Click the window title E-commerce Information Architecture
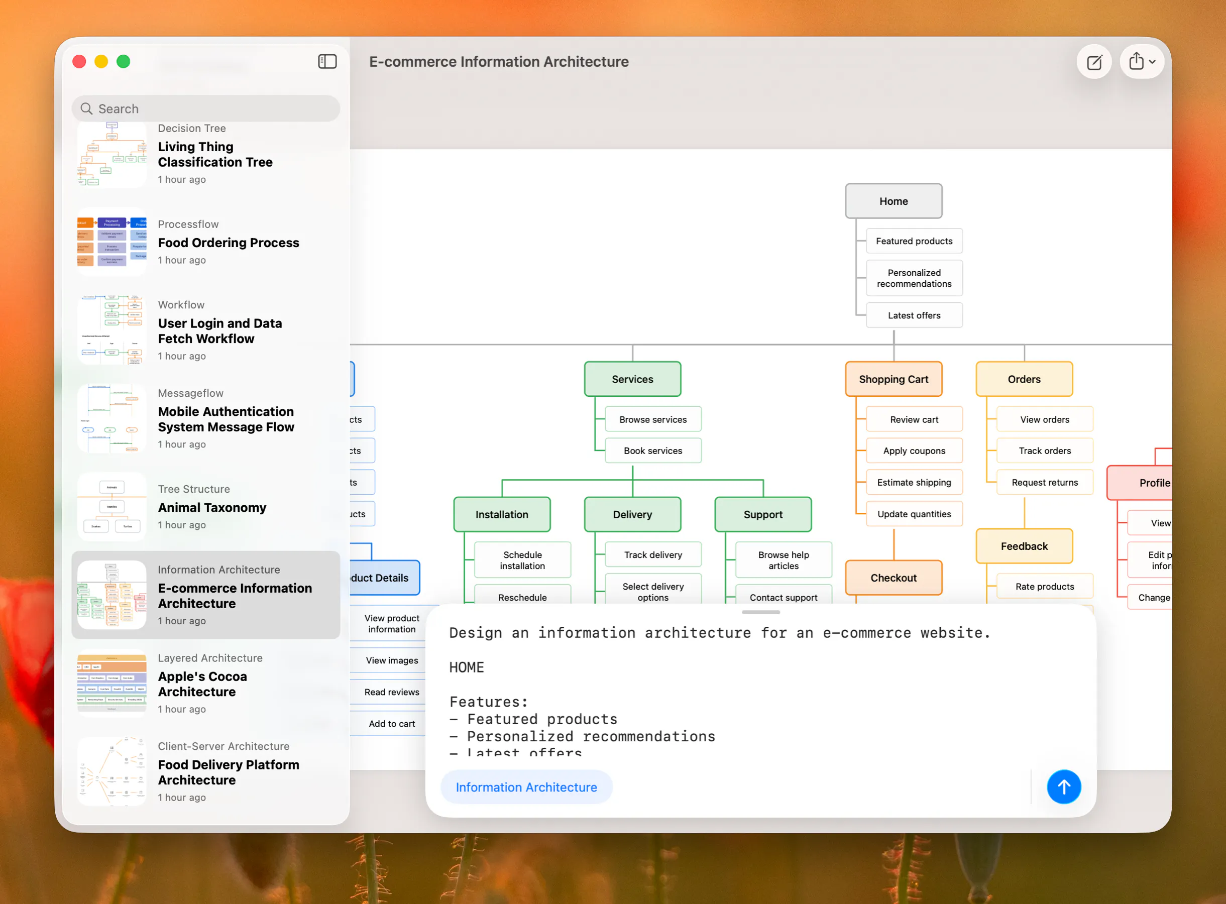This screenshot has width=1226, height=904. pos(499,62)
